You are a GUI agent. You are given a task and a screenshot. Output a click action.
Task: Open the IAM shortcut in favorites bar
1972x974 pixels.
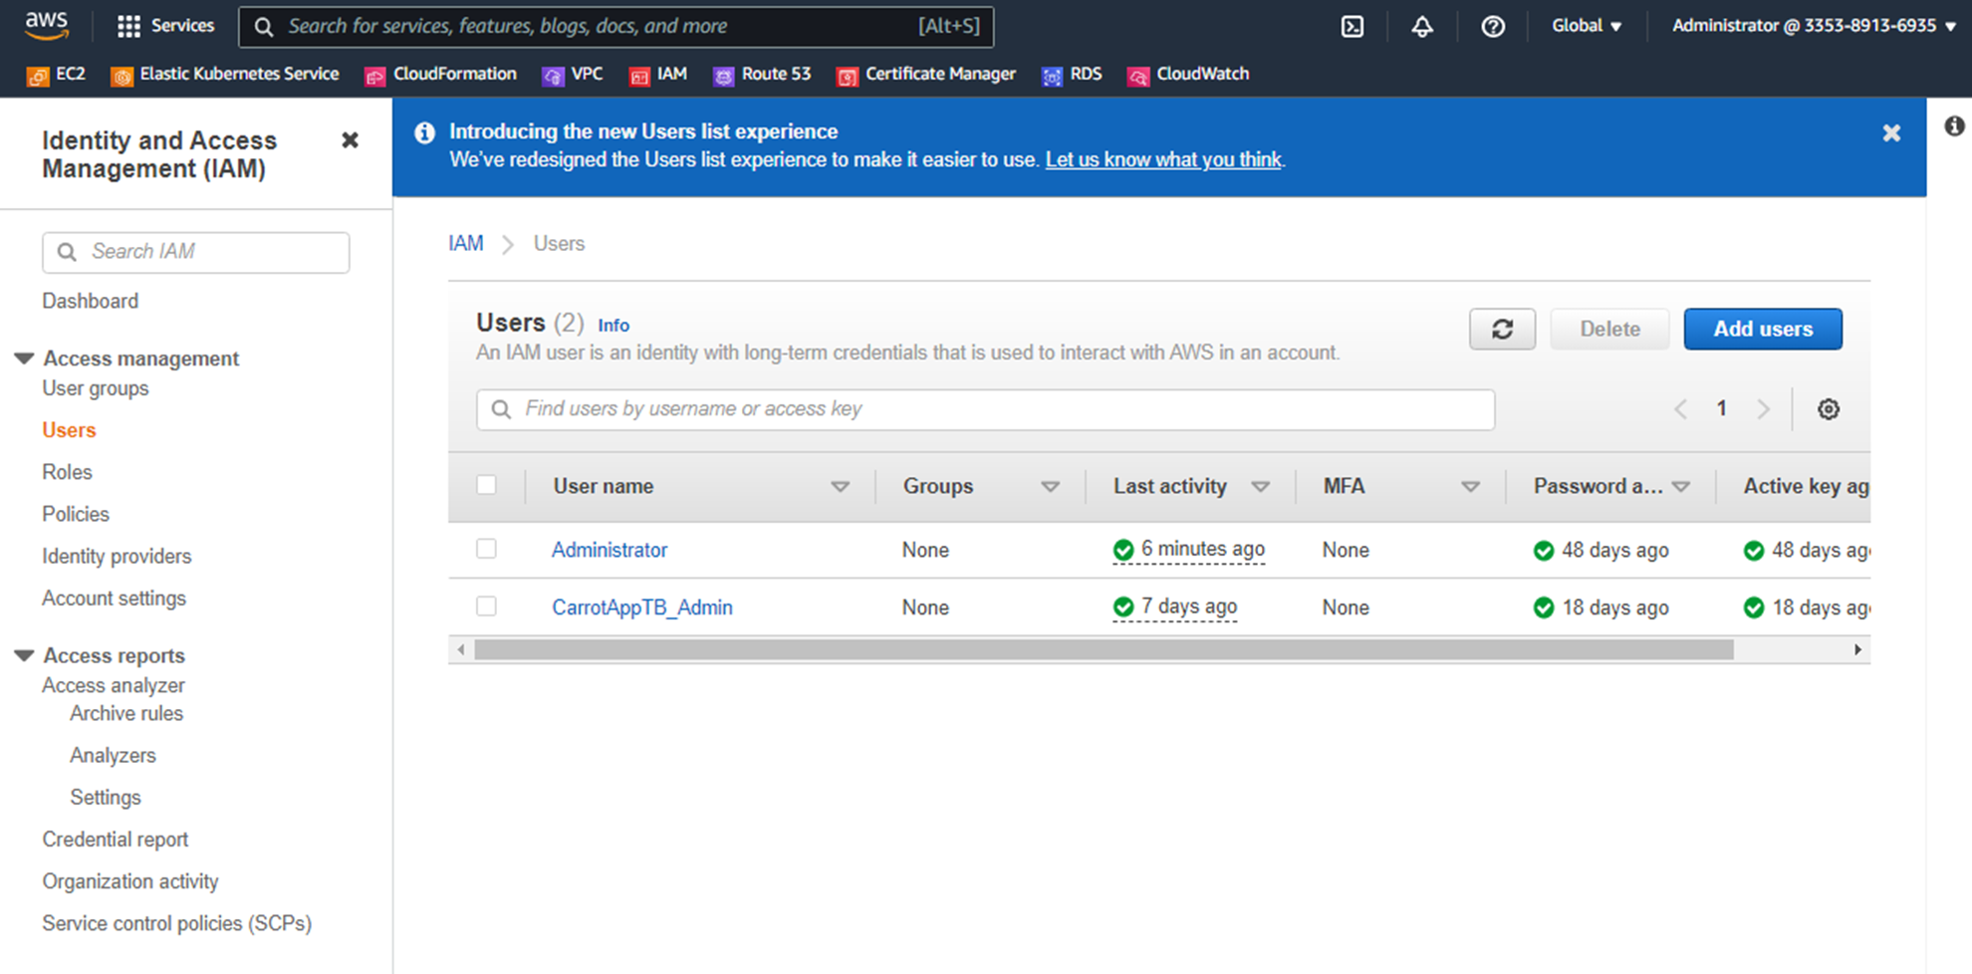(x=658, y=75)
